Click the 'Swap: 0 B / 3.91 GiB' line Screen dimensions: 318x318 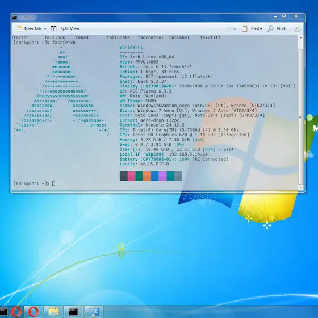pos(152,145)
